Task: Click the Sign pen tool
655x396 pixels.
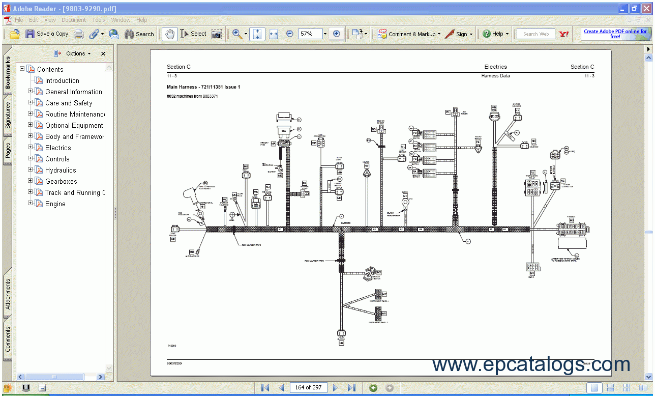Action: pos(456,34)
